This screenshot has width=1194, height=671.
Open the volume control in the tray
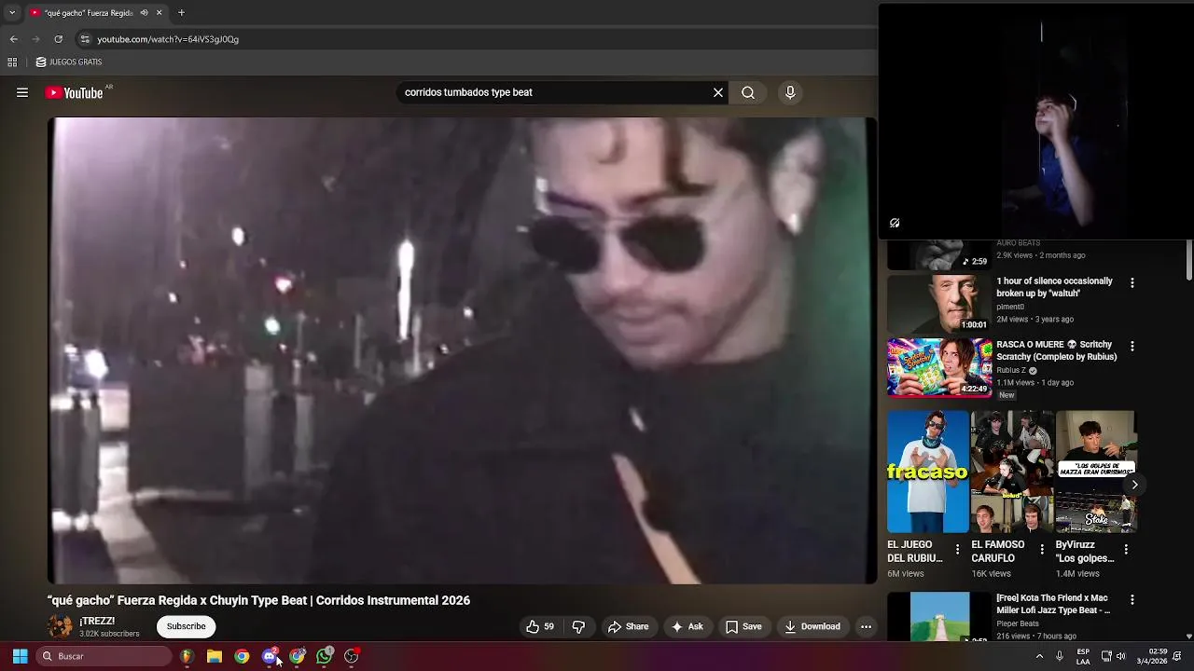click(1120, 656)
